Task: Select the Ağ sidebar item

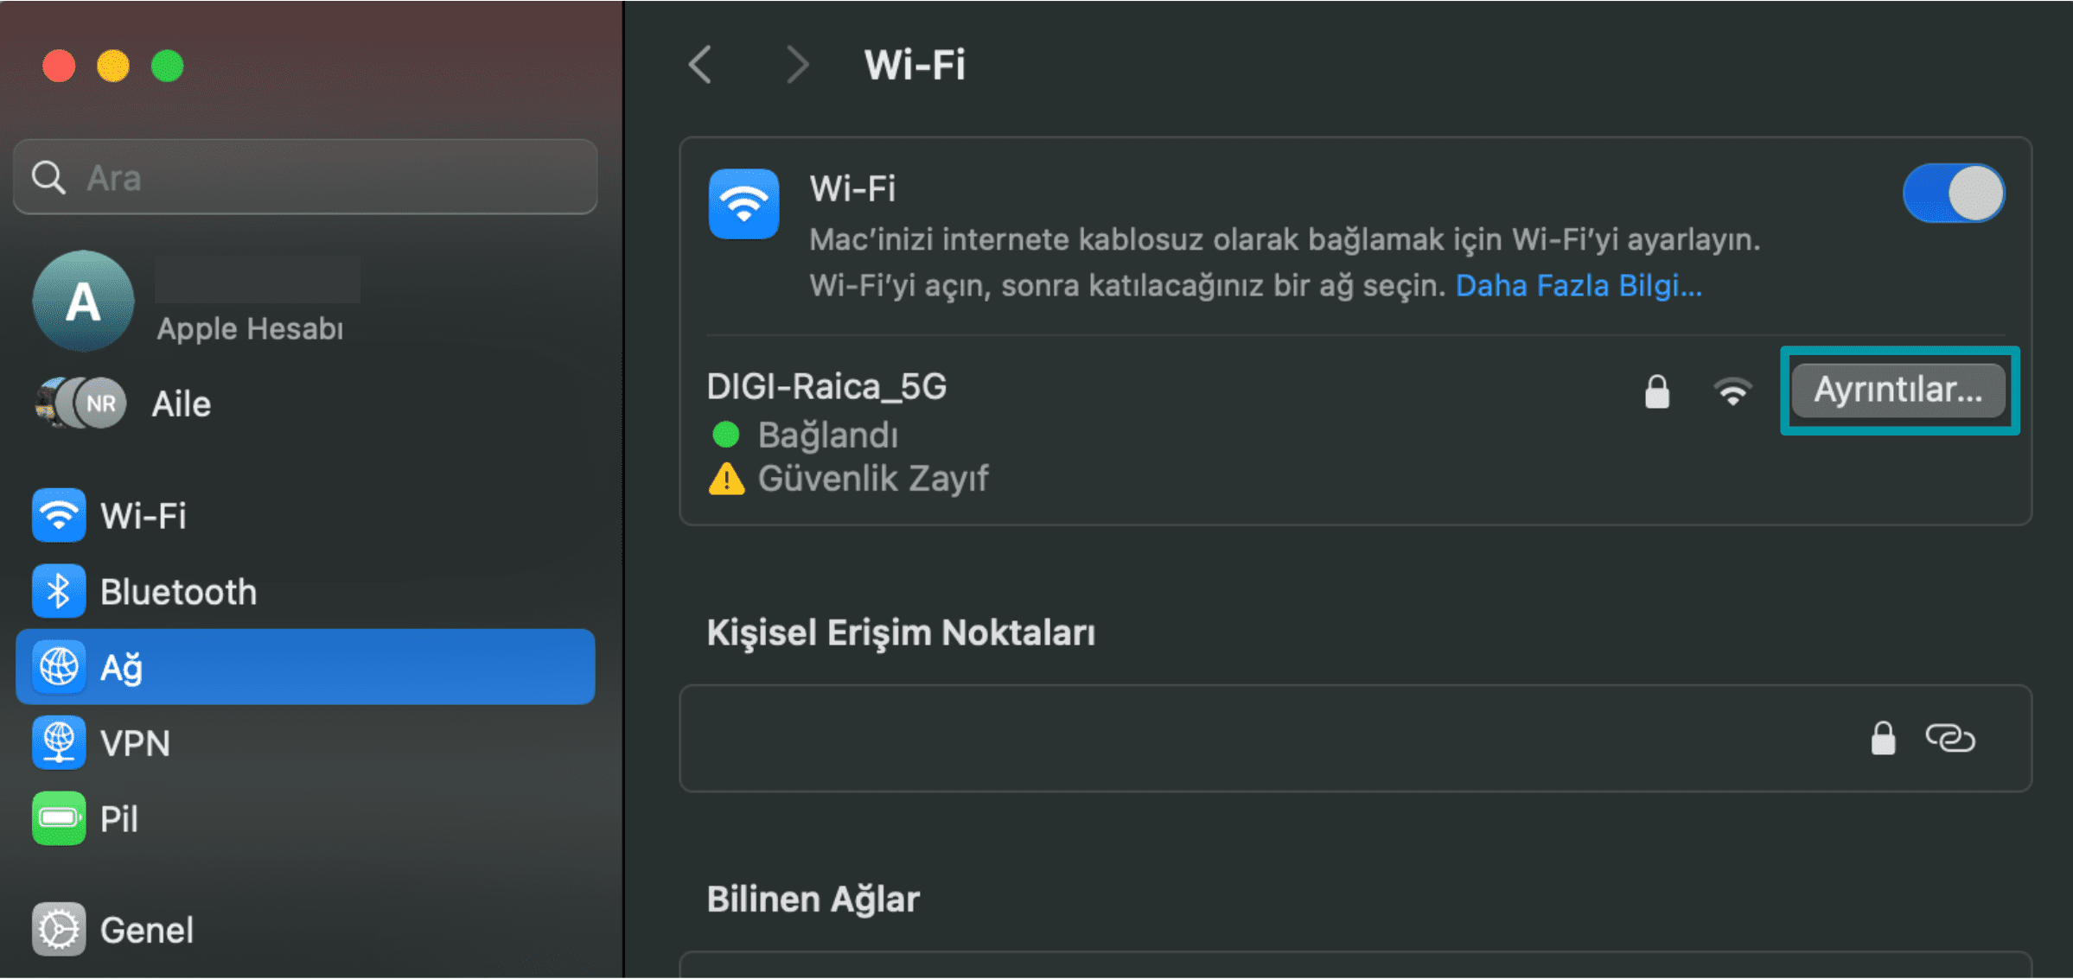Action: (305, 667)
